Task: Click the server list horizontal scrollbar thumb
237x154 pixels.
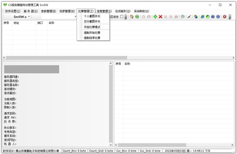Action: (x=66, y=58)
